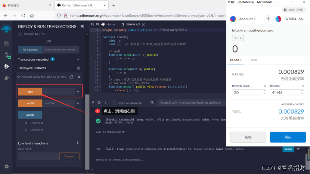This screenshot has height=174, width=310.
Task: Decrease the gas limit stepper down arrow
Action: pos(302,94)
